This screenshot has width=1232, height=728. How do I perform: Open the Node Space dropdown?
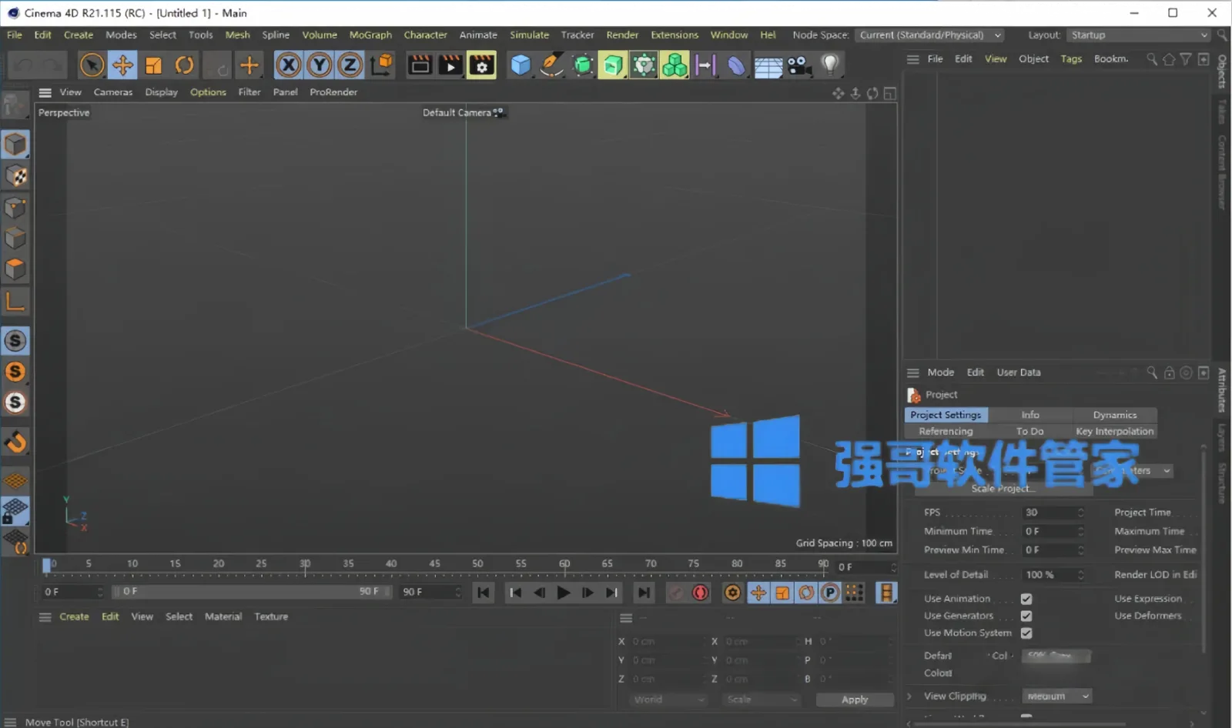pos(930,35)
